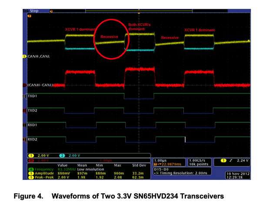Click the yellow channel 1 marker beside CANH,CANL
This screenshot has width=269, height=208.
24,56
